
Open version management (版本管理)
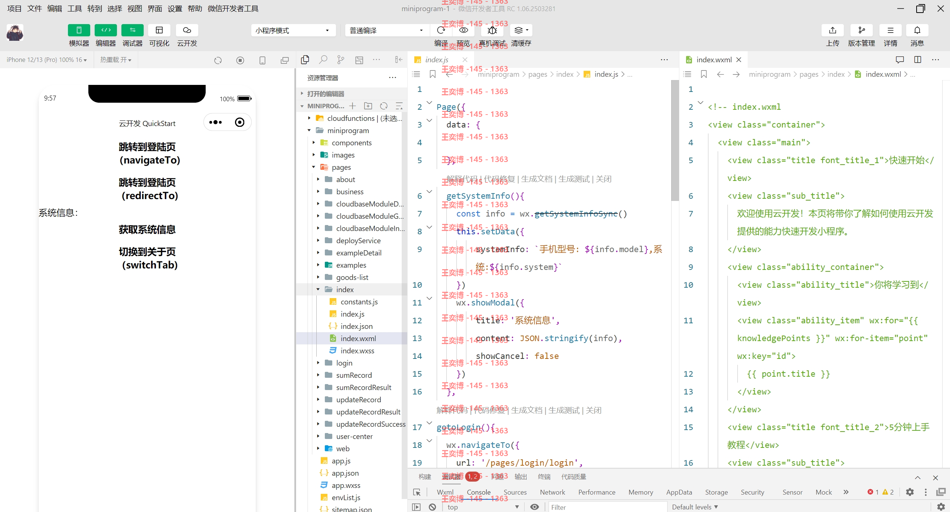coord(862,30)
